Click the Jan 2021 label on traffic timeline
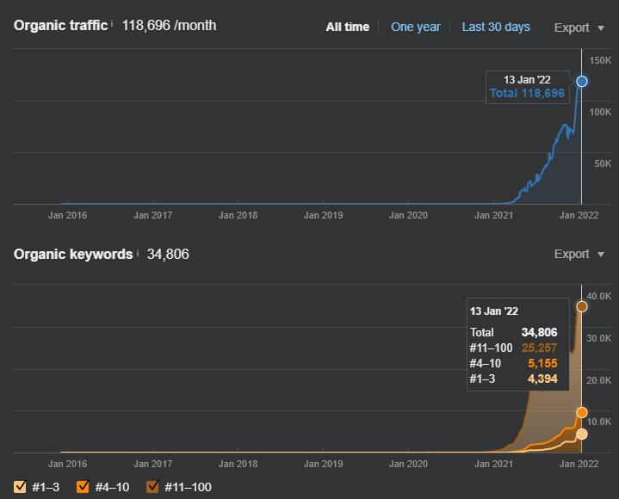This screenshot has width=619, height=499. pyautogui.click(x=493, y=215)
